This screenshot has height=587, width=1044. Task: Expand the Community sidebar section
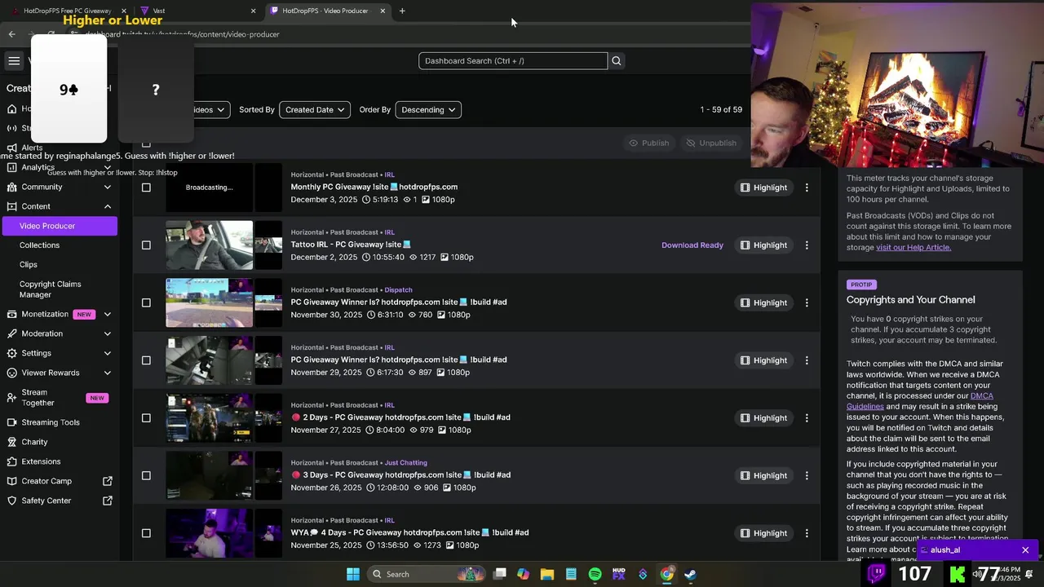(x=107, y=187)
